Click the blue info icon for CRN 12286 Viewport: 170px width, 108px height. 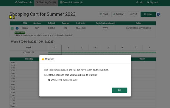[17, 28]
